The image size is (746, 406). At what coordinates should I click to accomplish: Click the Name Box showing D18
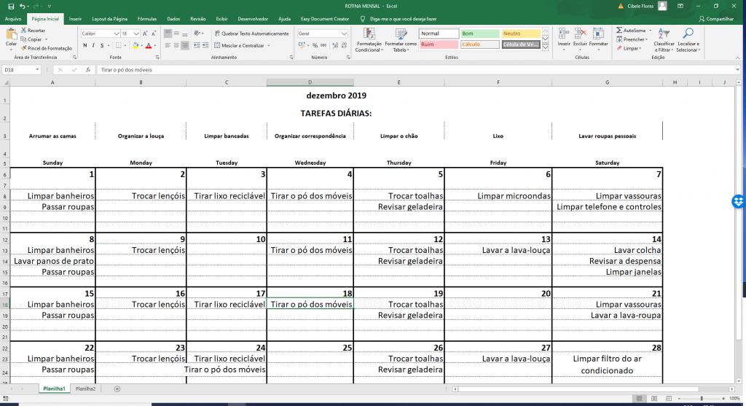click(19, 70)
